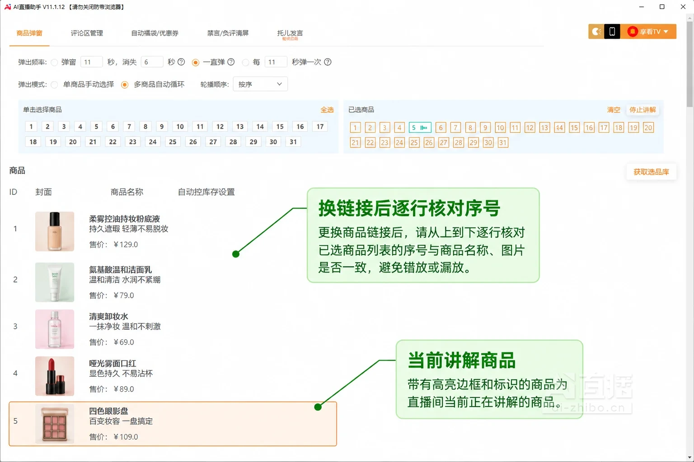Viewport: 694px width, 462px height.
Task: Click the 自动控库存设置 column header
Action: [x=206, y=192]
